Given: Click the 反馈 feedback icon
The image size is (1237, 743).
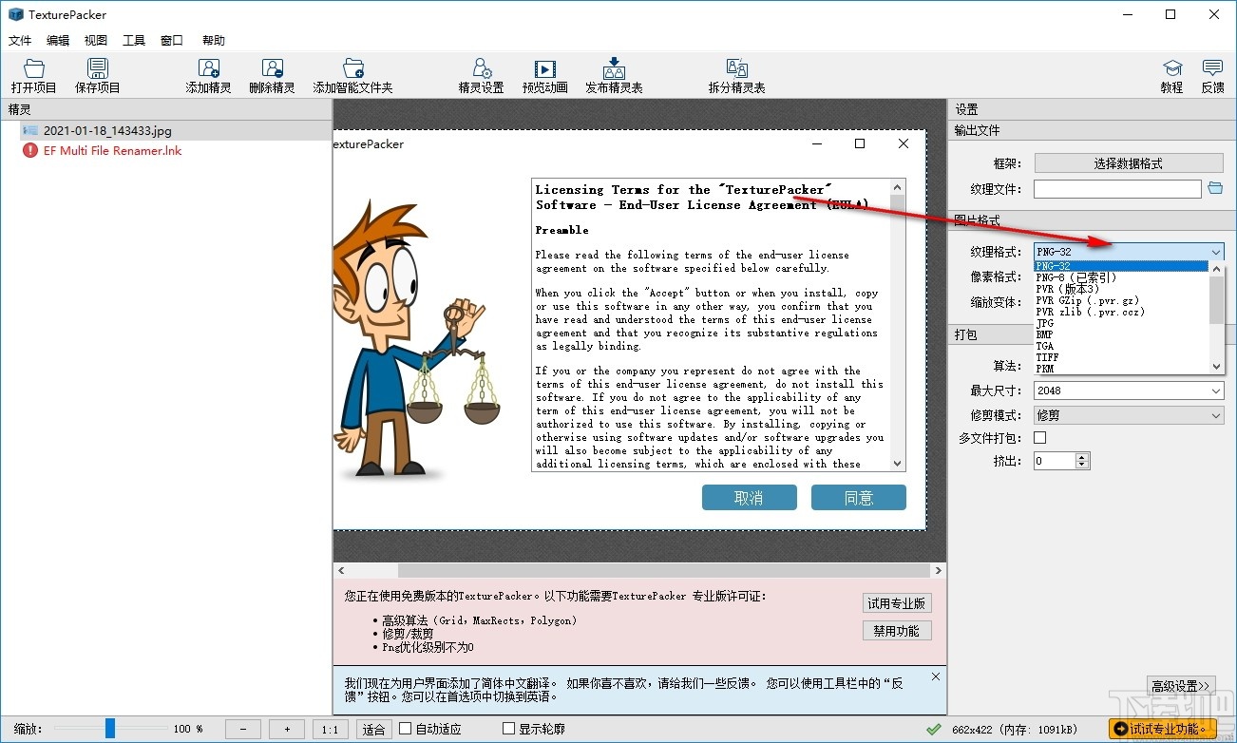Looking at the screenshot, I should pyautogui.click(x=1212, y=76).
